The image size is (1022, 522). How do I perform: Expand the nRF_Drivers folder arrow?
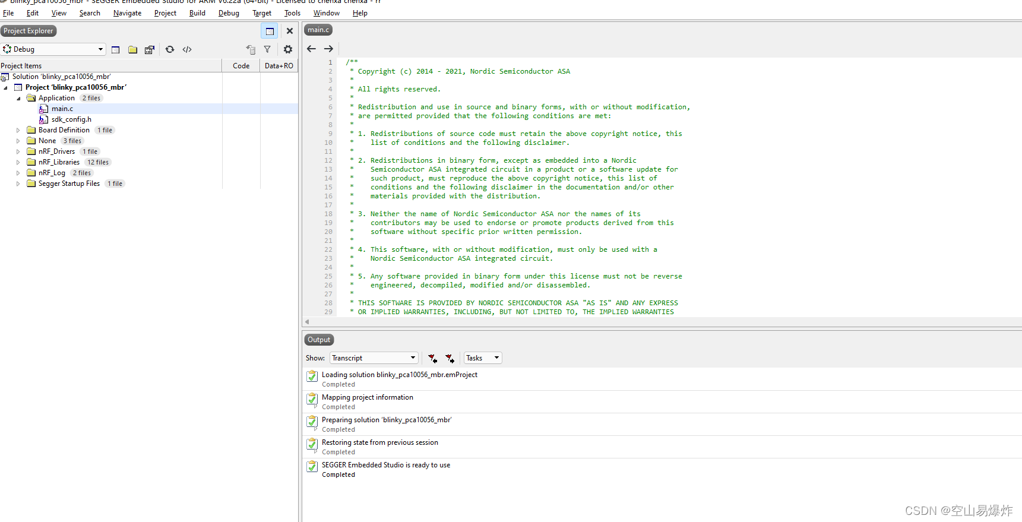18,151
